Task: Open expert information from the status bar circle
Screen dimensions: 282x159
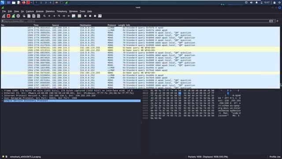Action: click(3, 157)
